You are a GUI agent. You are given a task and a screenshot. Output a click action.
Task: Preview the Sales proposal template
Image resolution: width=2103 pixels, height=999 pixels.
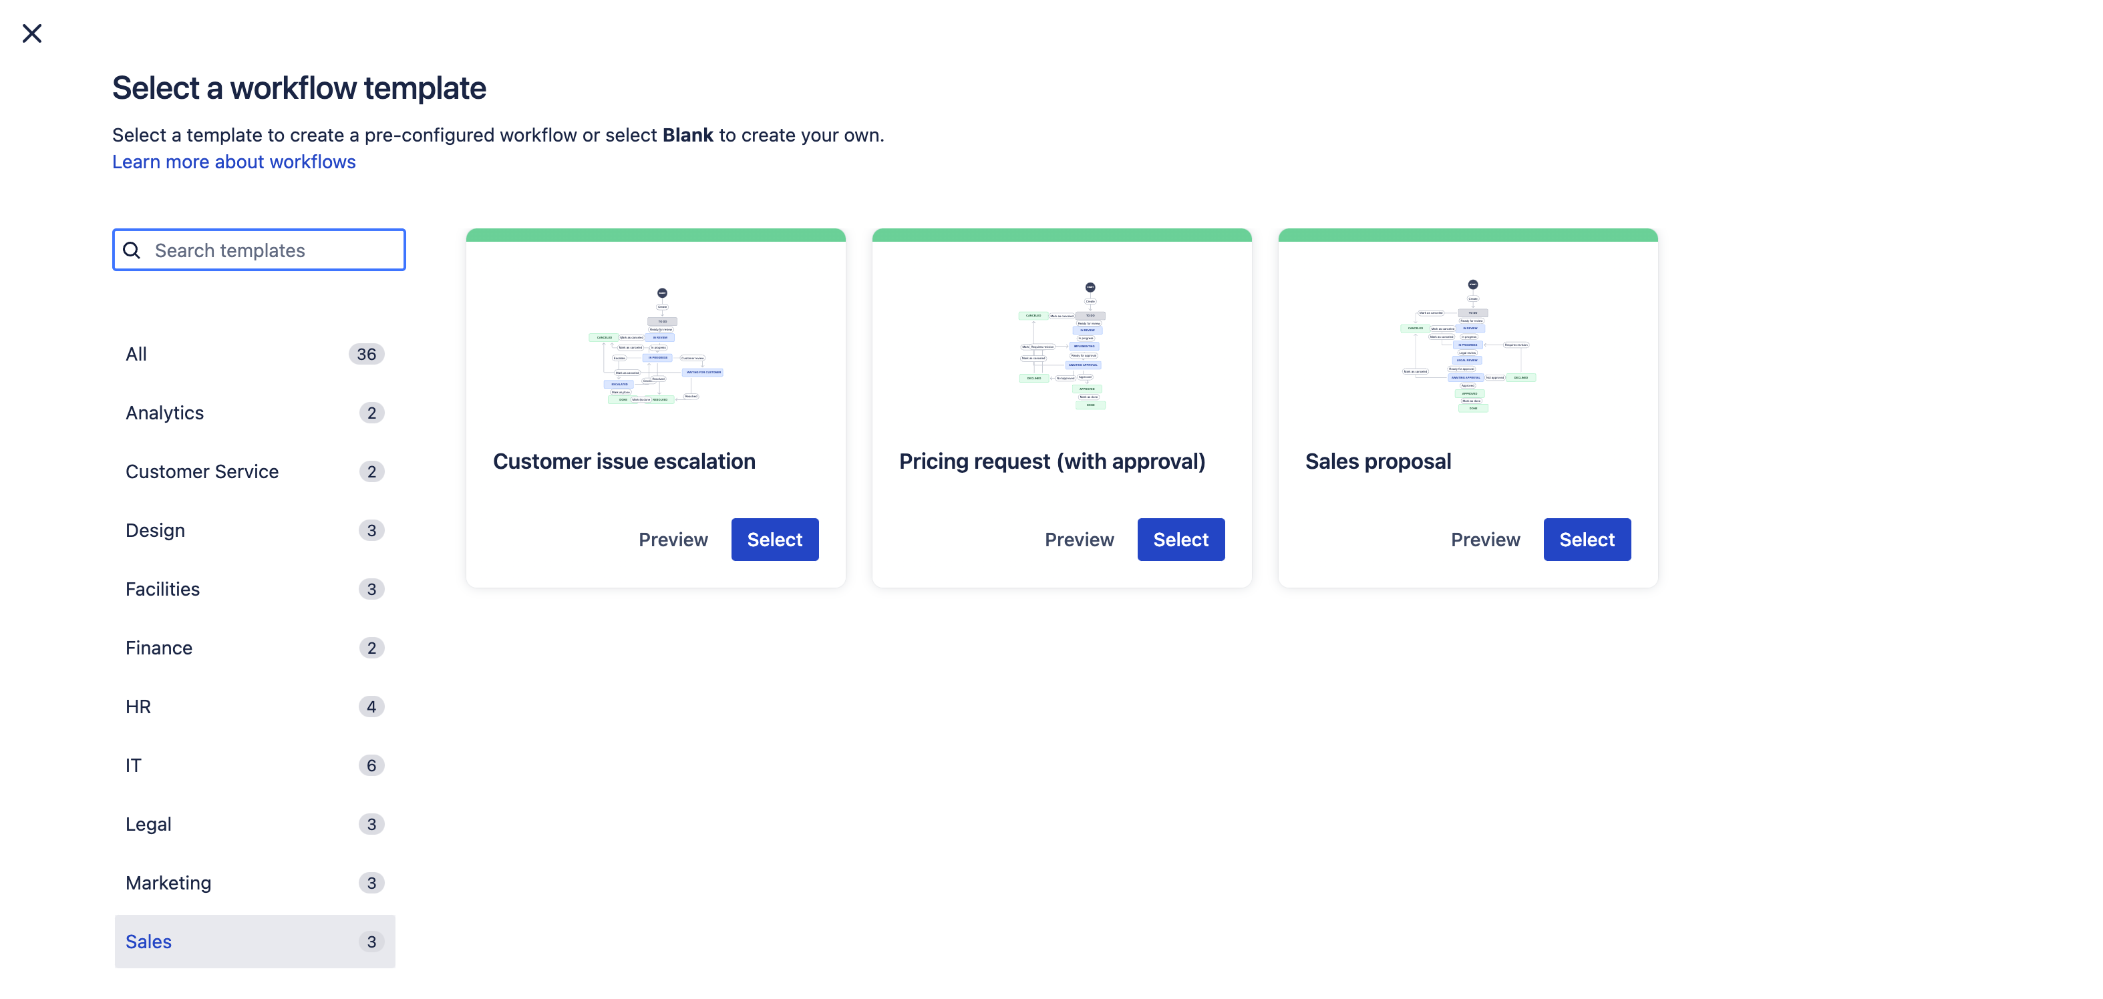[1484, 539]
